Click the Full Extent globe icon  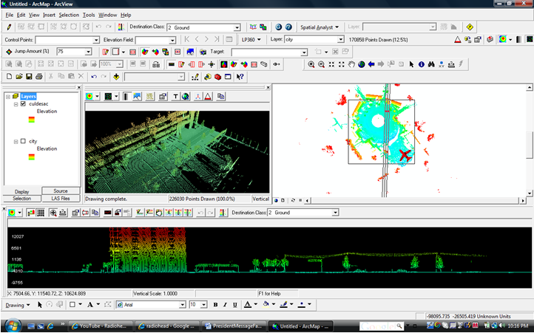(x=362, y=64)
